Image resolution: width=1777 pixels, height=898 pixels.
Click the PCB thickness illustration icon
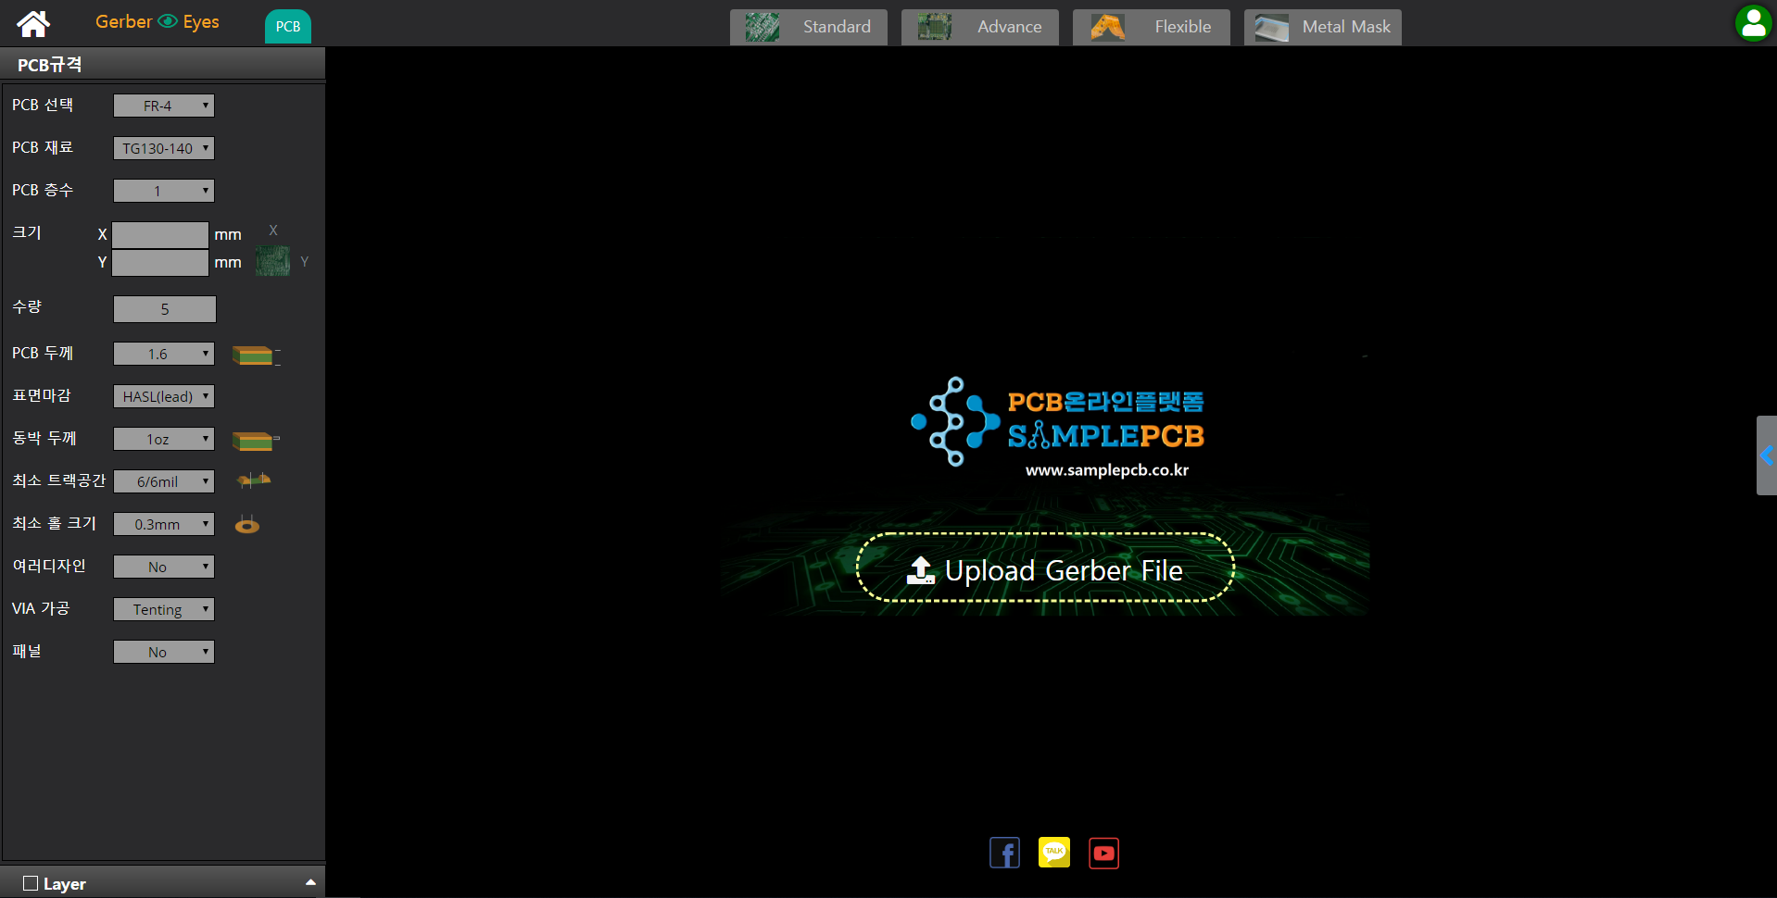[257, 355]
